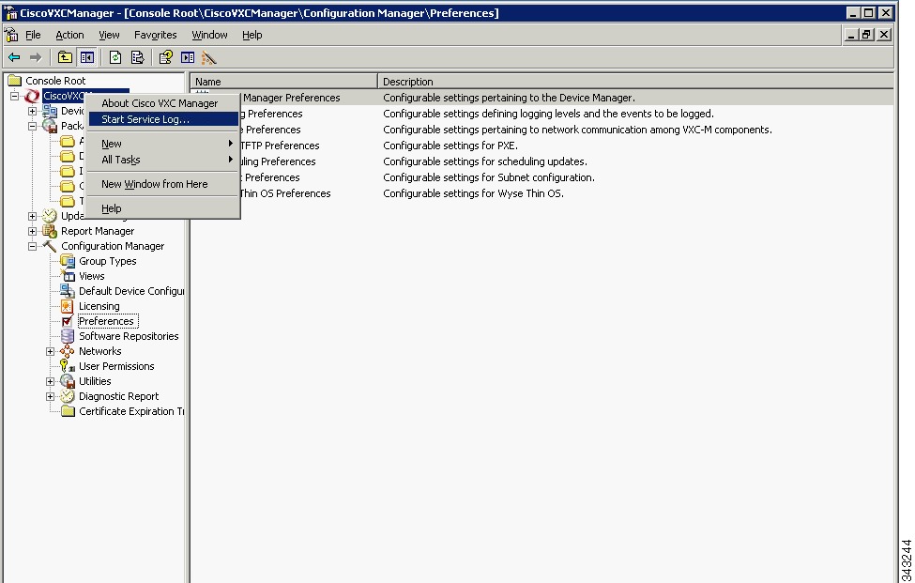The width and height of the screenshot is (915, 583).
Task: Collapse the Package Manager tree node
Action: [x=33, y=126]
